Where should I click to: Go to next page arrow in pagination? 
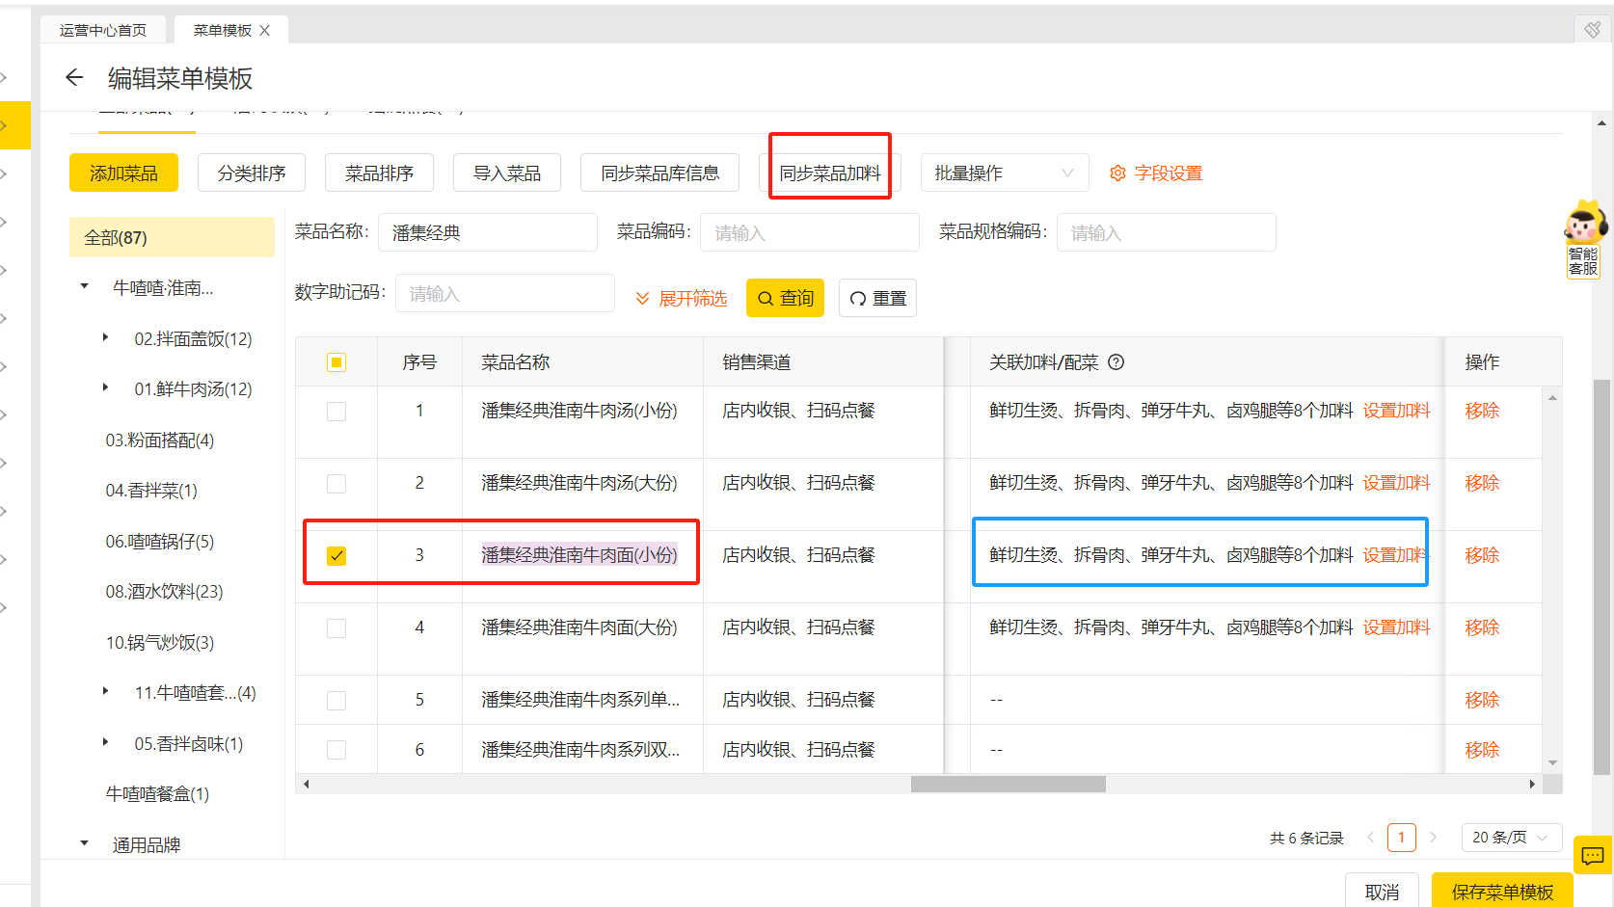(x=1433, y=838)
